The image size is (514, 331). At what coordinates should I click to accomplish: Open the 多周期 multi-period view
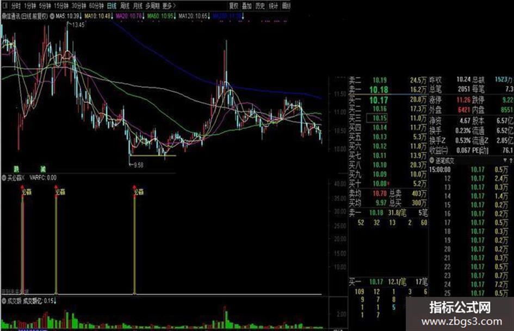(x=152, y=5)
